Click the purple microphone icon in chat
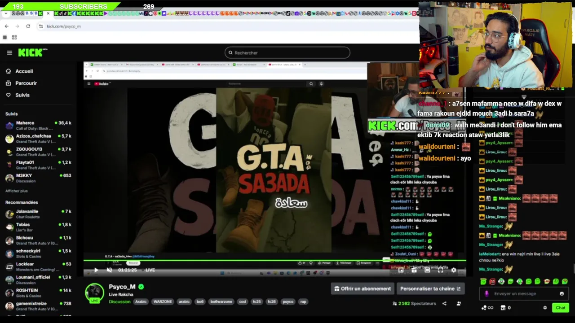Image resolution: width=575 pixels, height=323 pixels. [x=487, y=294]
